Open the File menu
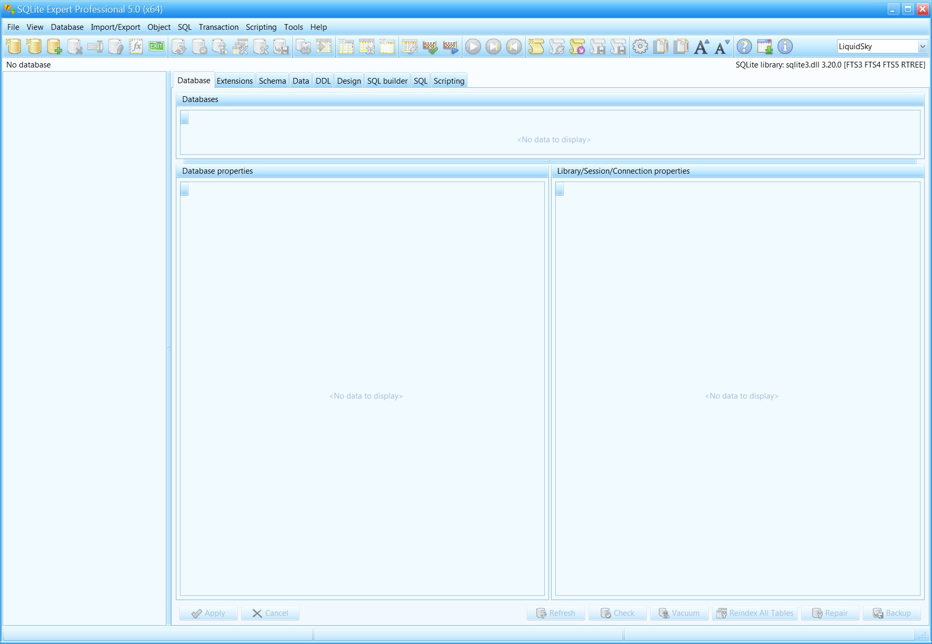Image resolution: width=932 pixels, height=644 pixels. (x=13, y=27)
